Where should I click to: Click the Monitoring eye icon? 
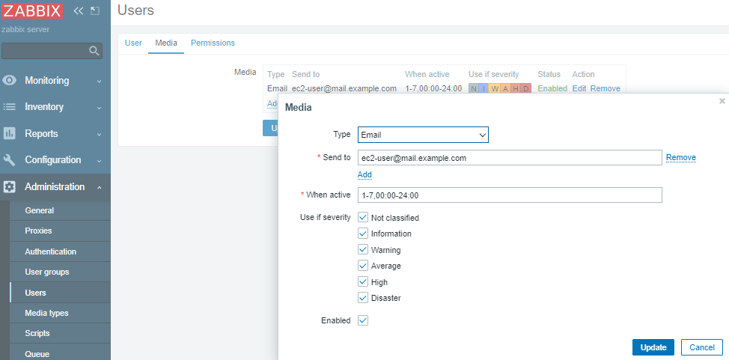coord(9,81)
